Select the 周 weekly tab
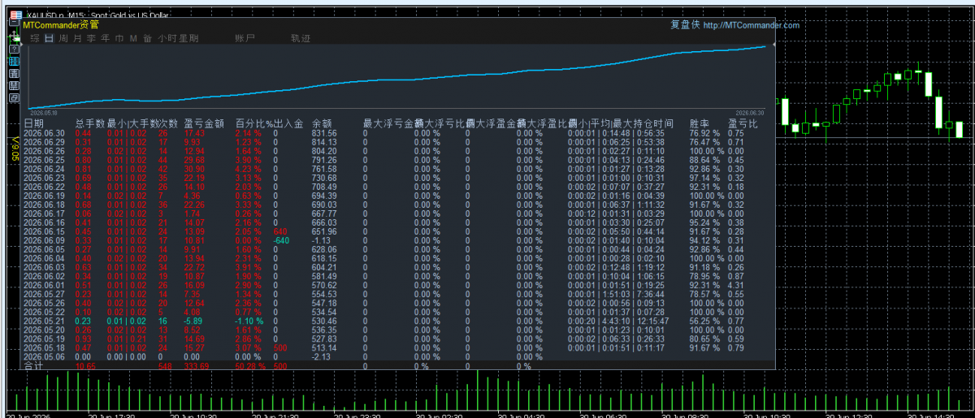Screen dimensions: 975x418 (x=63, y=38)
